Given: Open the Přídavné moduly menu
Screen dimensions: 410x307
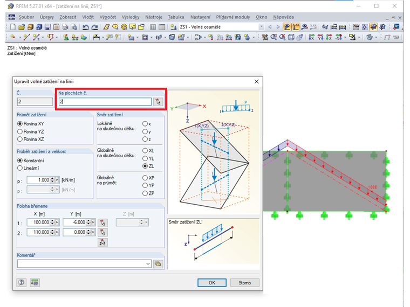Looking at the screenshot, I should (x=233, y=17).
